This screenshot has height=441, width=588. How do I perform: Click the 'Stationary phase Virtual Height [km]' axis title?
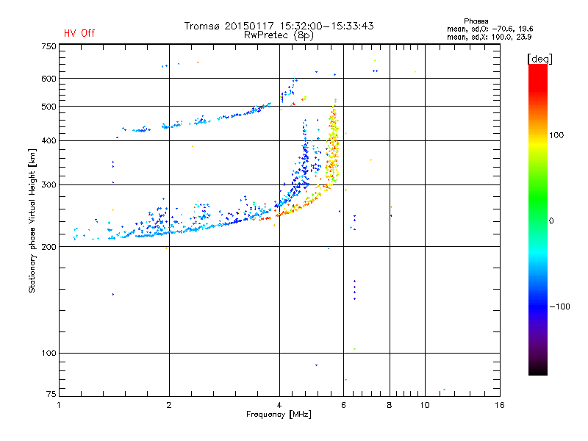click(32, 220)
